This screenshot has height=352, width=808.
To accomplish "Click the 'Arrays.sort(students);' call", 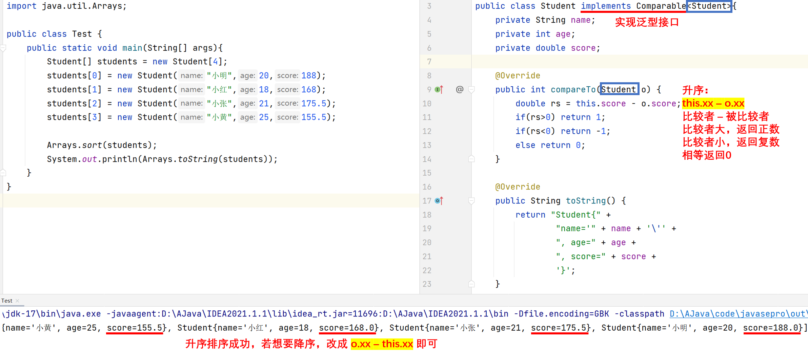I will pyautogui.click(x=102, y=145).
